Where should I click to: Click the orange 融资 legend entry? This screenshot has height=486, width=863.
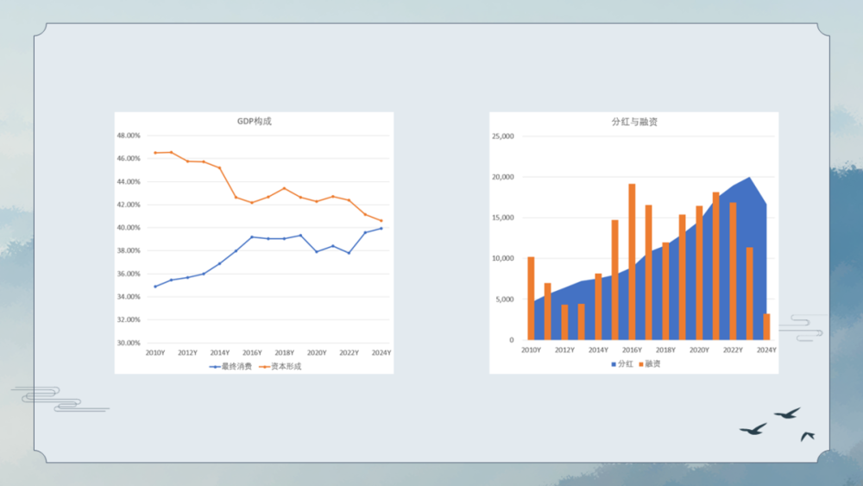[648, 364]
